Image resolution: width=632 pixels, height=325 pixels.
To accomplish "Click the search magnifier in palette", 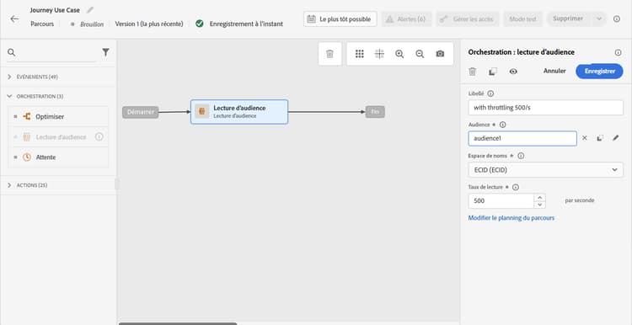I will coord(11,52).
